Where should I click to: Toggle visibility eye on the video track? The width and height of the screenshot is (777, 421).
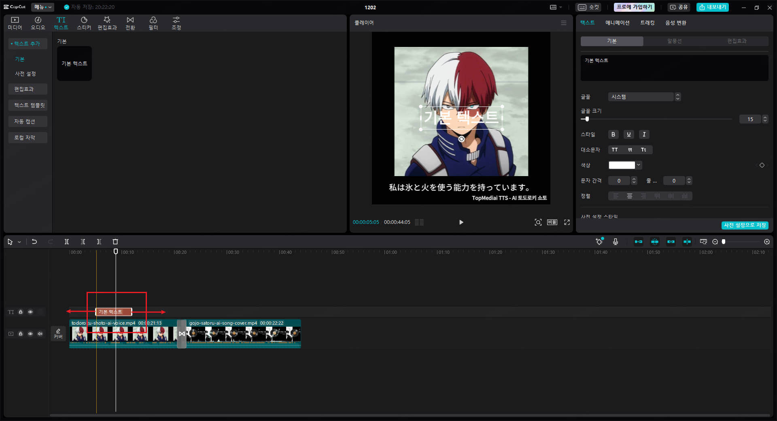[30, 334]
